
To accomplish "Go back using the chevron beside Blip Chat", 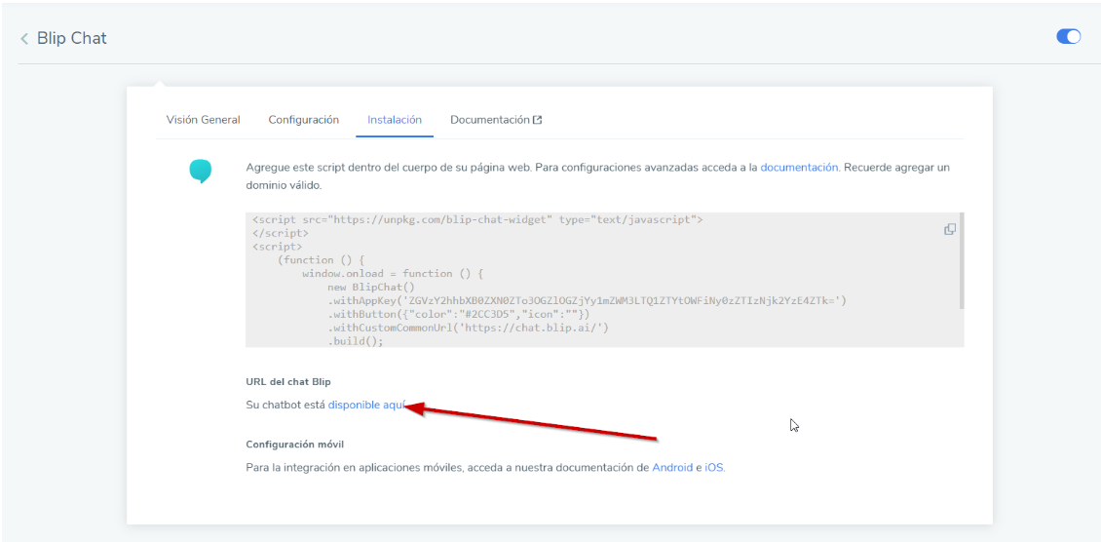I will 24,39.
